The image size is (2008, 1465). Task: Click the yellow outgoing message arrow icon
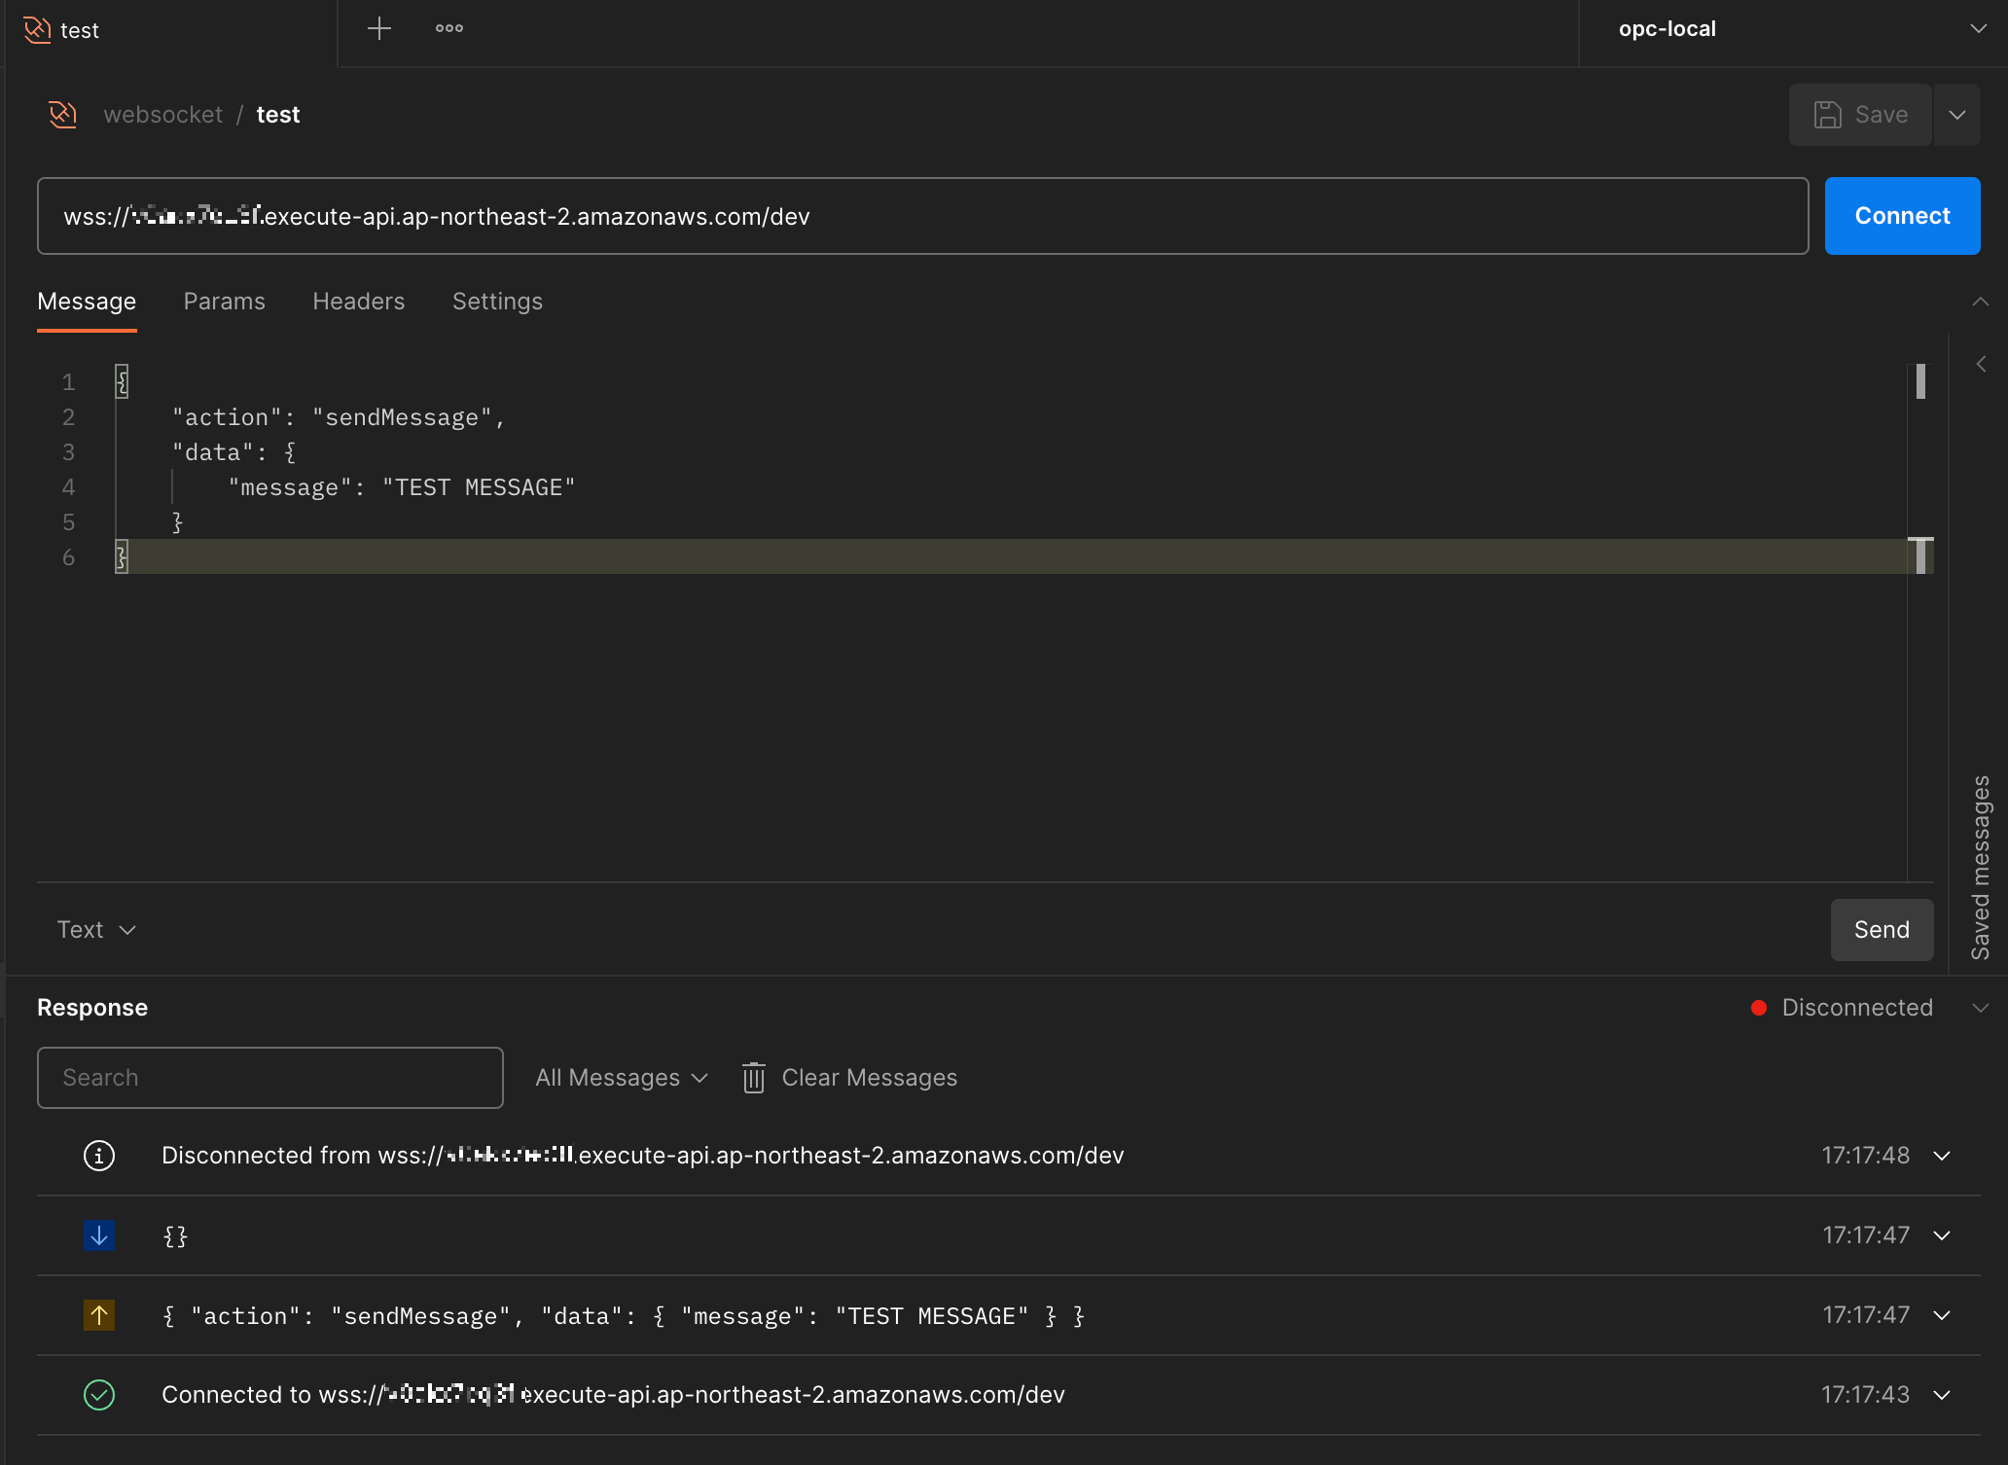[x=99, y=1315]
